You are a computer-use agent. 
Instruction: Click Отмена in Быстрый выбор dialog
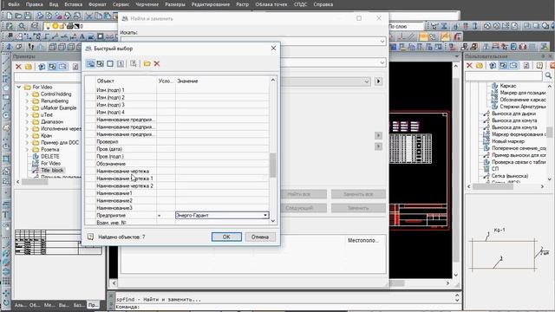[260, 237]
